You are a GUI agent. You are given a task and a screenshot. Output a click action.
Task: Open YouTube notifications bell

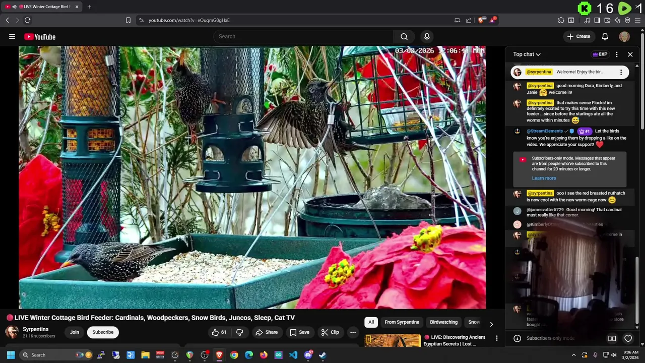pos(605,36)
